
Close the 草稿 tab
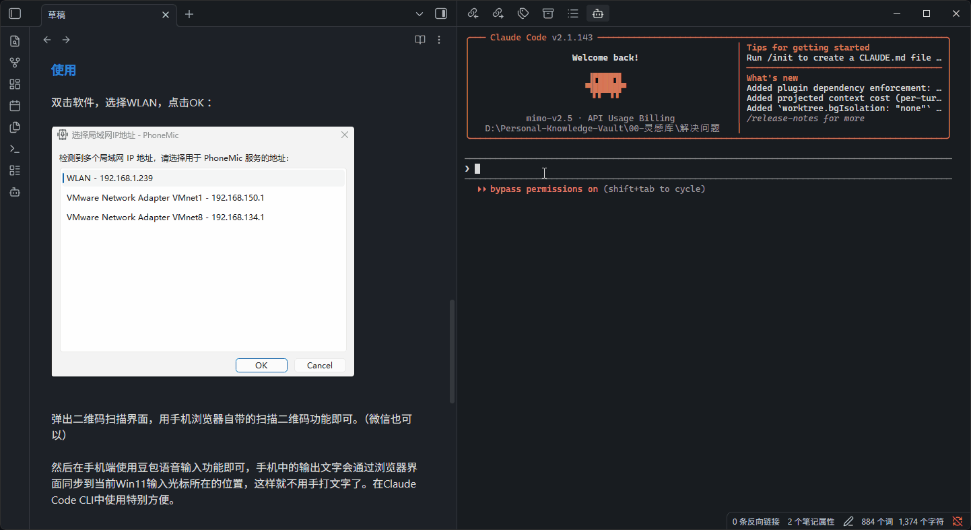(165, 14)
